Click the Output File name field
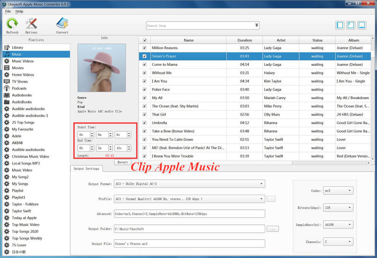Image resolution: width=377 pixels, height=258 pixels. coord(190,244)
